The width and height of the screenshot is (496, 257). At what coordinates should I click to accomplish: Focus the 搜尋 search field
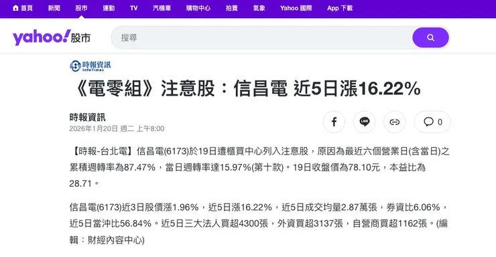coord(262,37)
